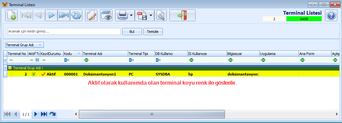Go to the first record in the toolbar
This screenshot has width=342, height=123.
tap(26, 15)
